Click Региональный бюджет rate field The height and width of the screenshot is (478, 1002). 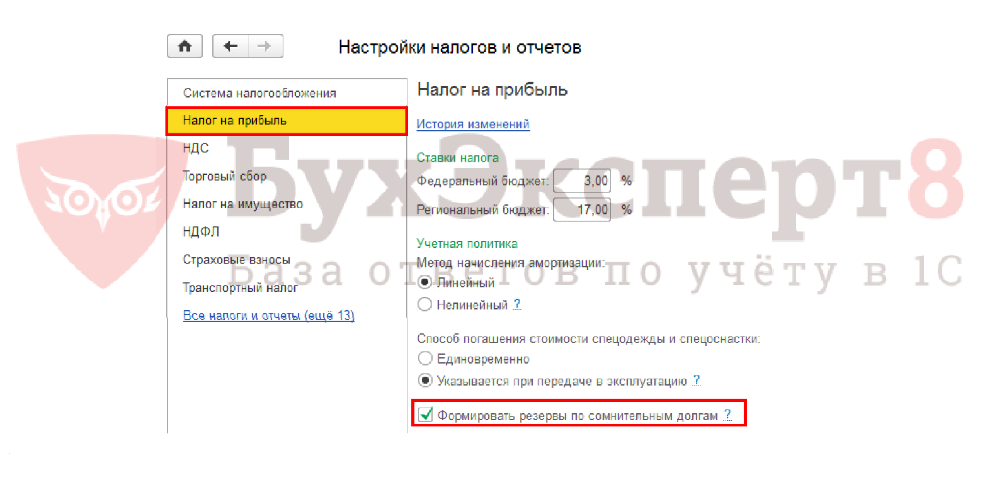click(x=582, y=209)
